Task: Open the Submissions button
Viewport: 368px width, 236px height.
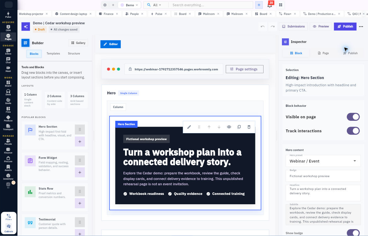Action: click(x=293, y=26)
